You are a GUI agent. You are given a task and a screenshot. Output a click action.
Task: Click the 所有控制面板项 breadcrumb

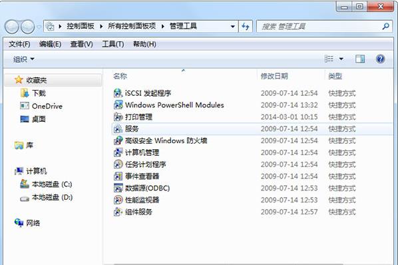[132, 26]
